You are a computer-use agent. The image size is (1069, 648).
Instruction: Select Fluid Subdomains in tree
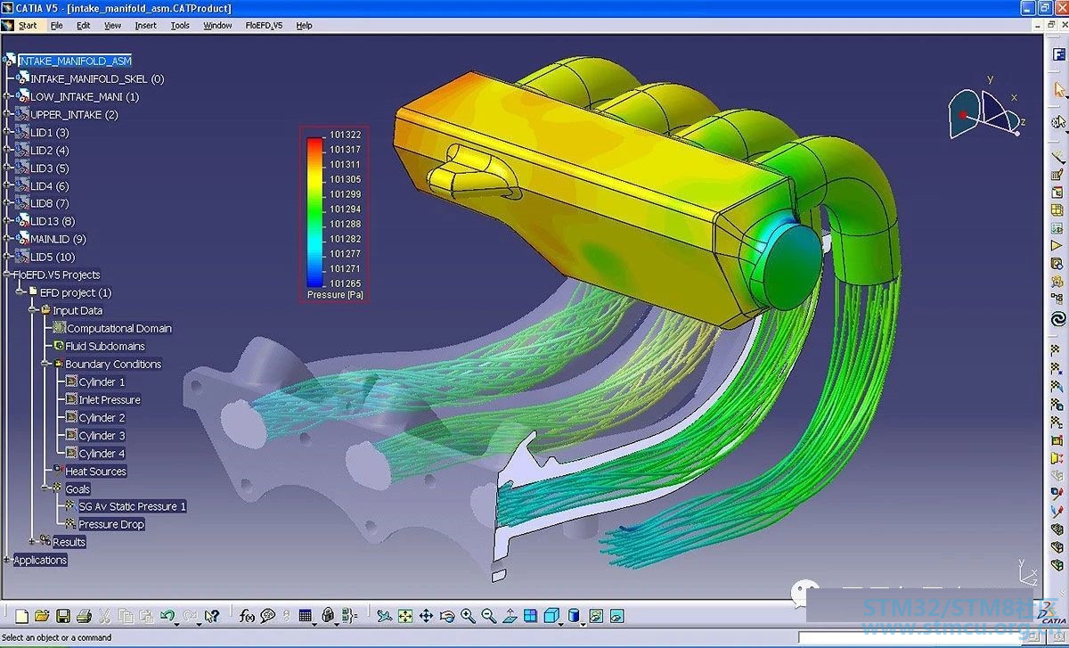(x=105, y=346)
